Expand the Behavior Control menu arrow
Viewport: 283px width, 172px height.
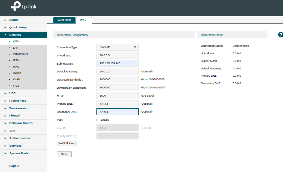pyautogui.click(x=5, y=123)
